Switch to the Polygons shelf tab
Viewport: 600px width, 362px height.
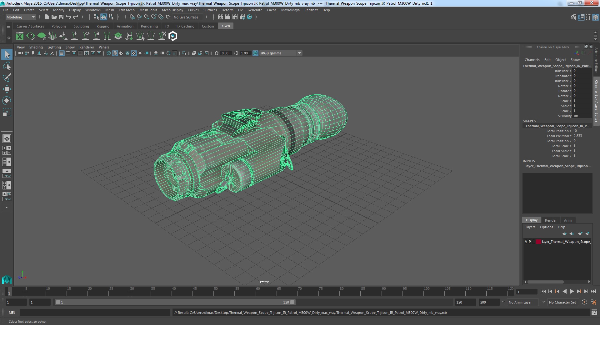[59, 26]
